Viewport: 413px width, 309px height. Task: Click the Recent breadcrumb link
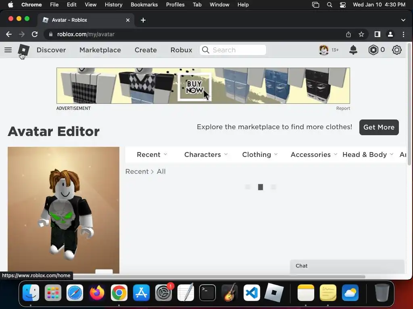[x=137, y=171]
